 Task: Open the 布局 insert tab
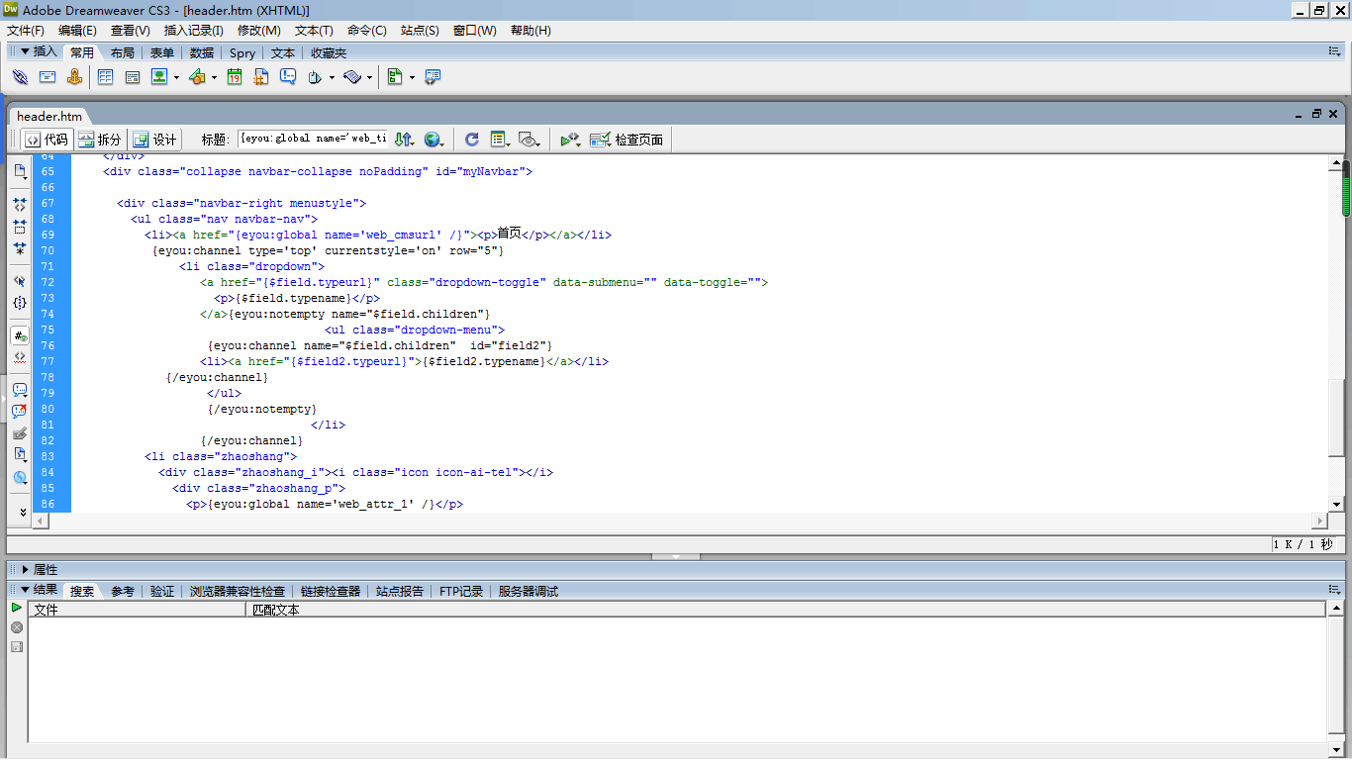click(x=123, y=53)
